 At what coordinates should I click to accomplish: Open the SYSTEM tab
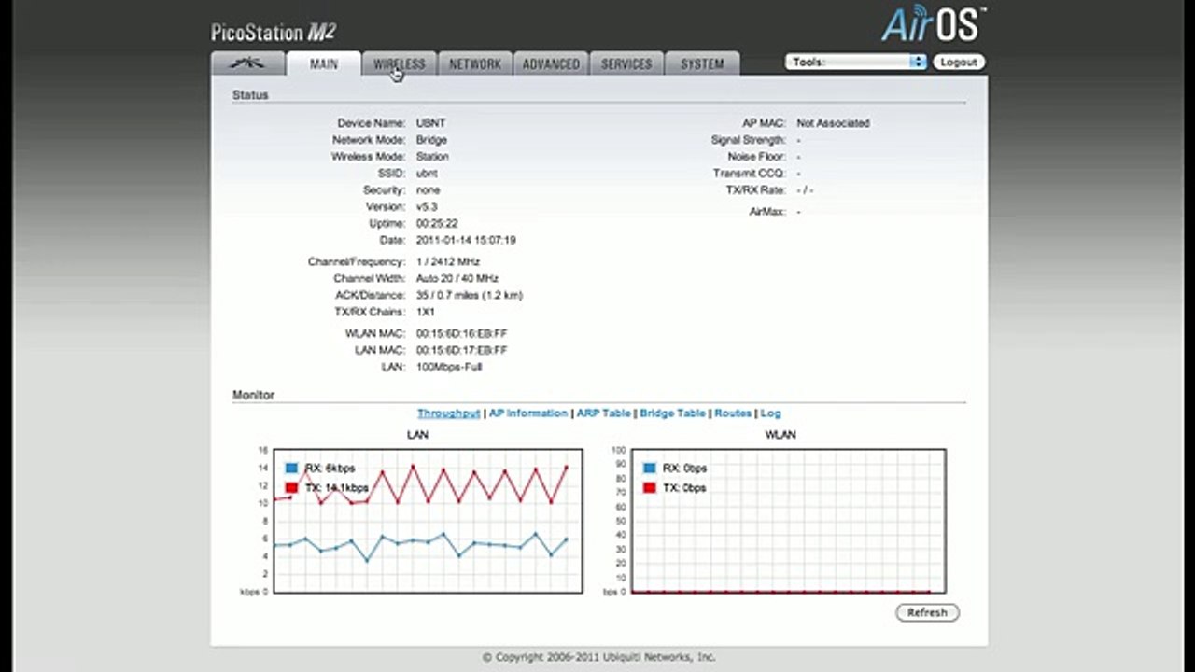point(702,63)
